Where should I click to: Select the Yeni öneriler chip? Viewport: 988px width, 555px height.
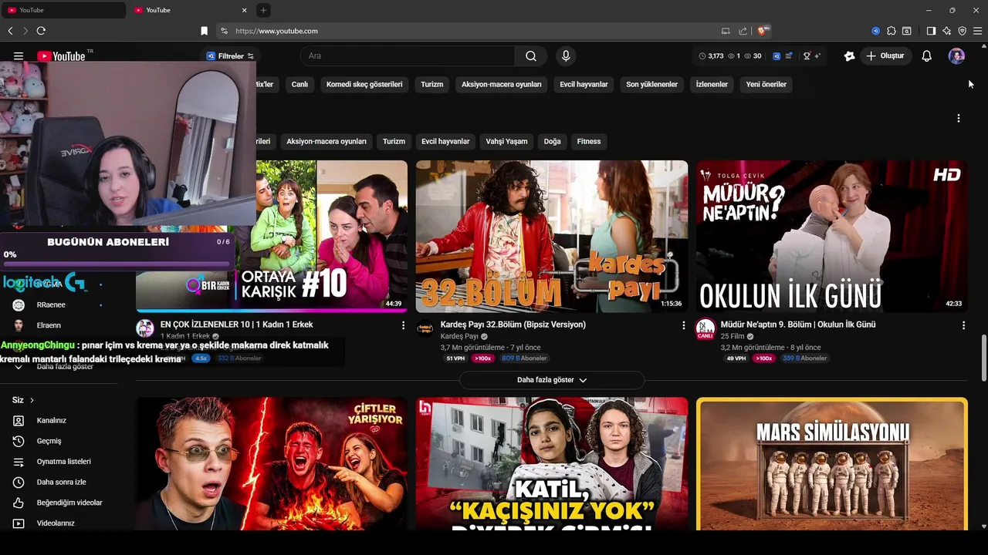[766, 84]
